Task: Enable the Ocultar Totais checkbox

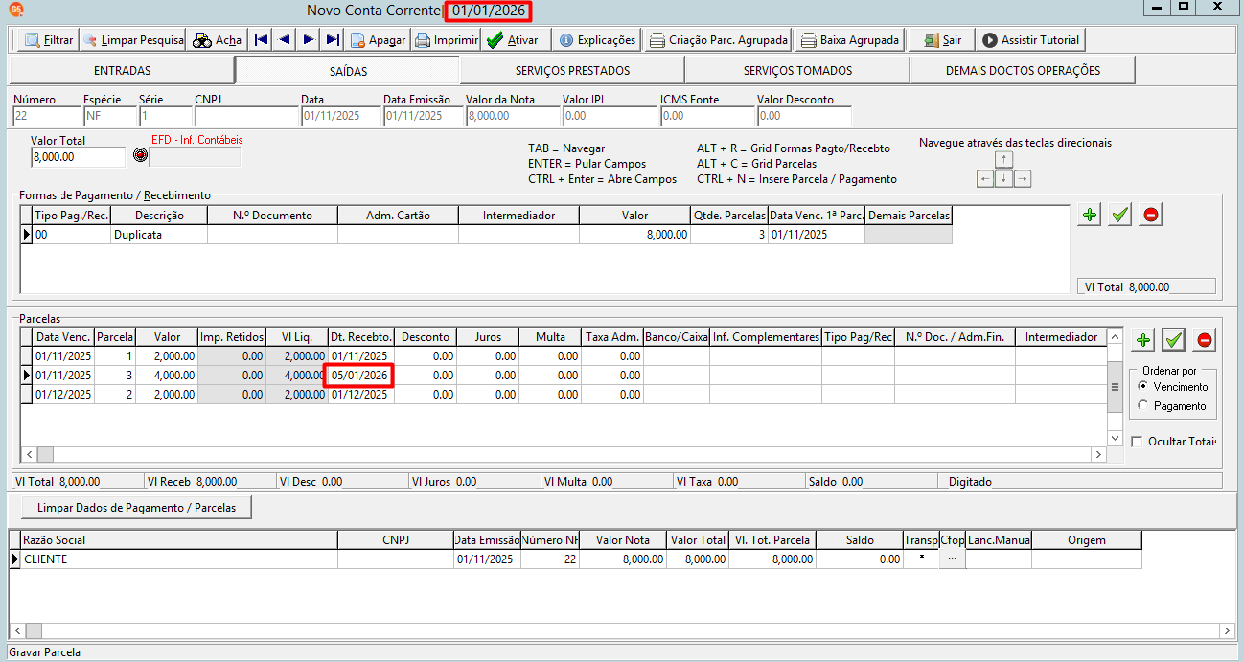Action: [1137, 442]
